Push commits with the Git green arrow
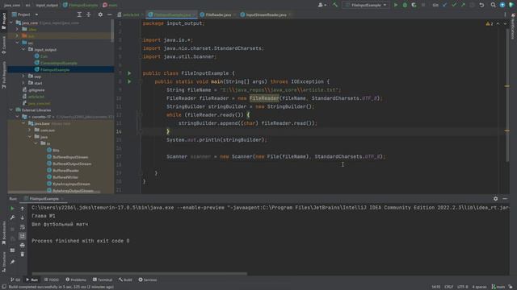The width and height of the screenshot is (517, 290). coord(463,5)
